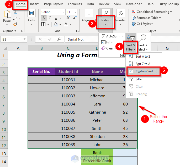Image resolution: width=180 pixels, height=167 pixels.
Task: Apply Underline formatting
Action: [56, 18]
